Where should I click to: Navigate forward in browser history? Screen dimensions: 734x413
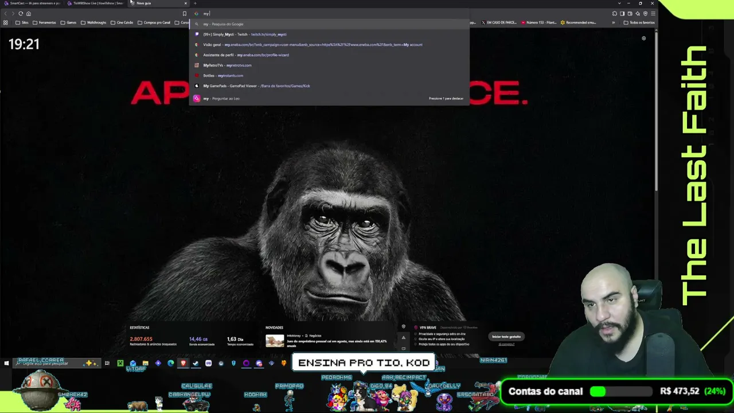[13, 13]
